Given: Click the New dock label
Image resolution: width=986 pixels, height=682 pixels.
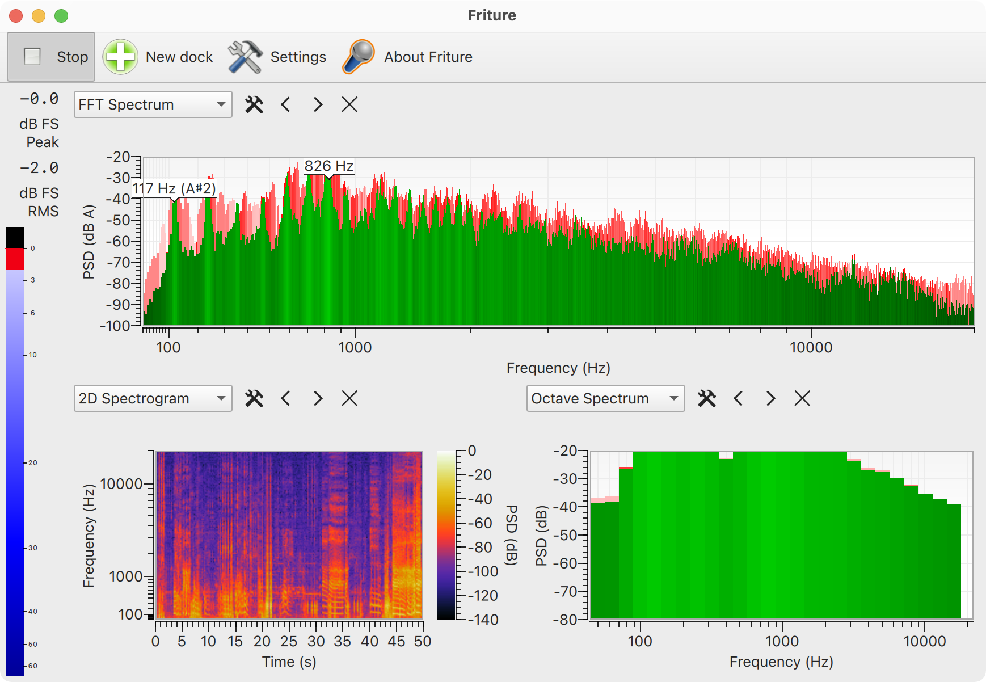Looking at the screenshot, I should point(179,57).
